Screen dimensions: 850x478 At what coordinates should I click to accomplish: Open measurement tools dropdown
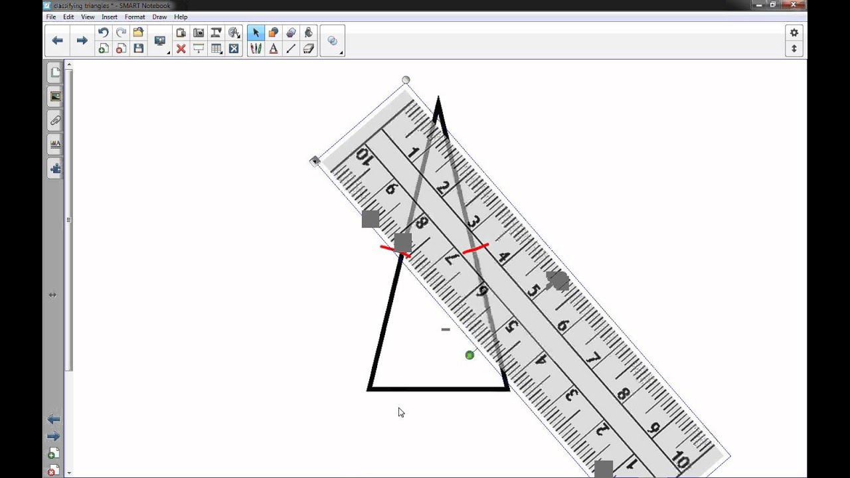click(x=234, y=33)
